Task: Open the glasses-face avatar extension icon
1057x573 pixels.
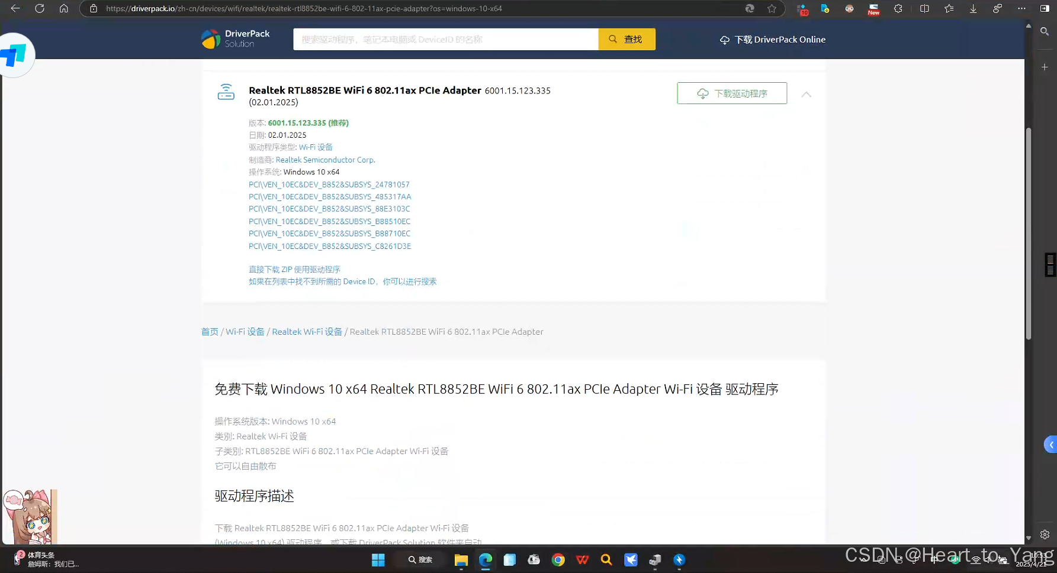Action: tap(849, 8)
